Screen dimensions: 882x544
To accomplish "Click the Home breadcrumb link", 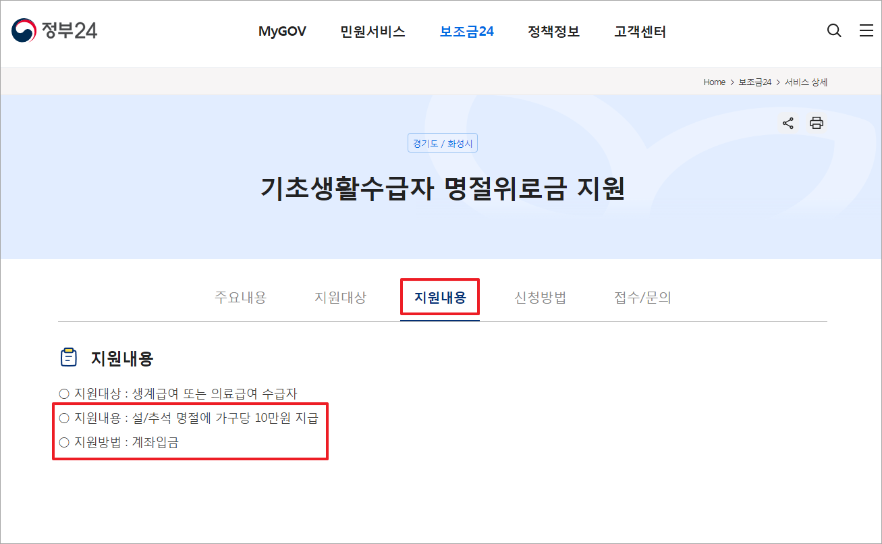I will pyautogui.click(x=714, y=82).
